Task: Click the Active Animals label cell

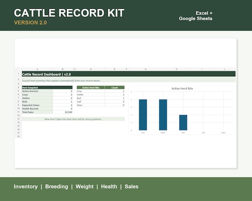Action: coord(37,91)
